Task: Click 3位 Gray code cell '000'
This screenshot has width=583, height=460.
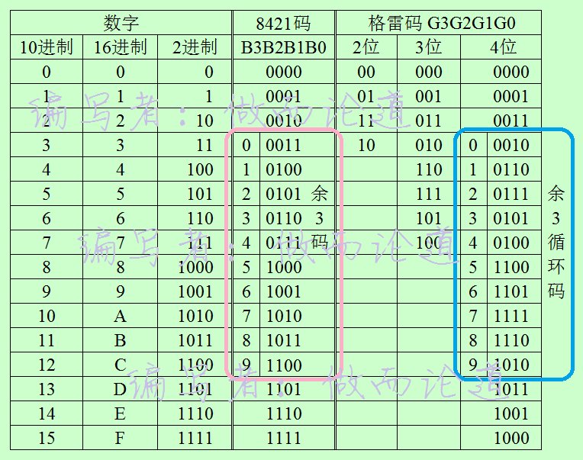Action: [x=429, y=72]
